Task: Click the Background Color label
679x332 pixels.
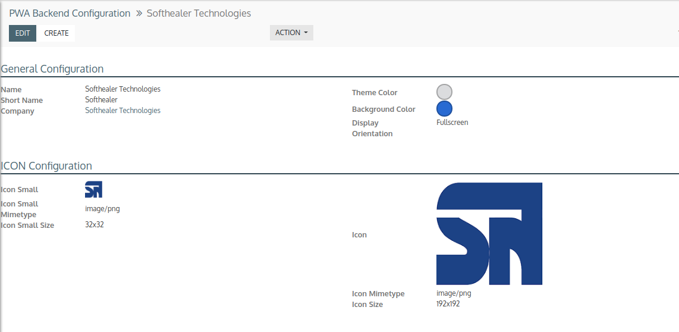Action: point(383,109)
